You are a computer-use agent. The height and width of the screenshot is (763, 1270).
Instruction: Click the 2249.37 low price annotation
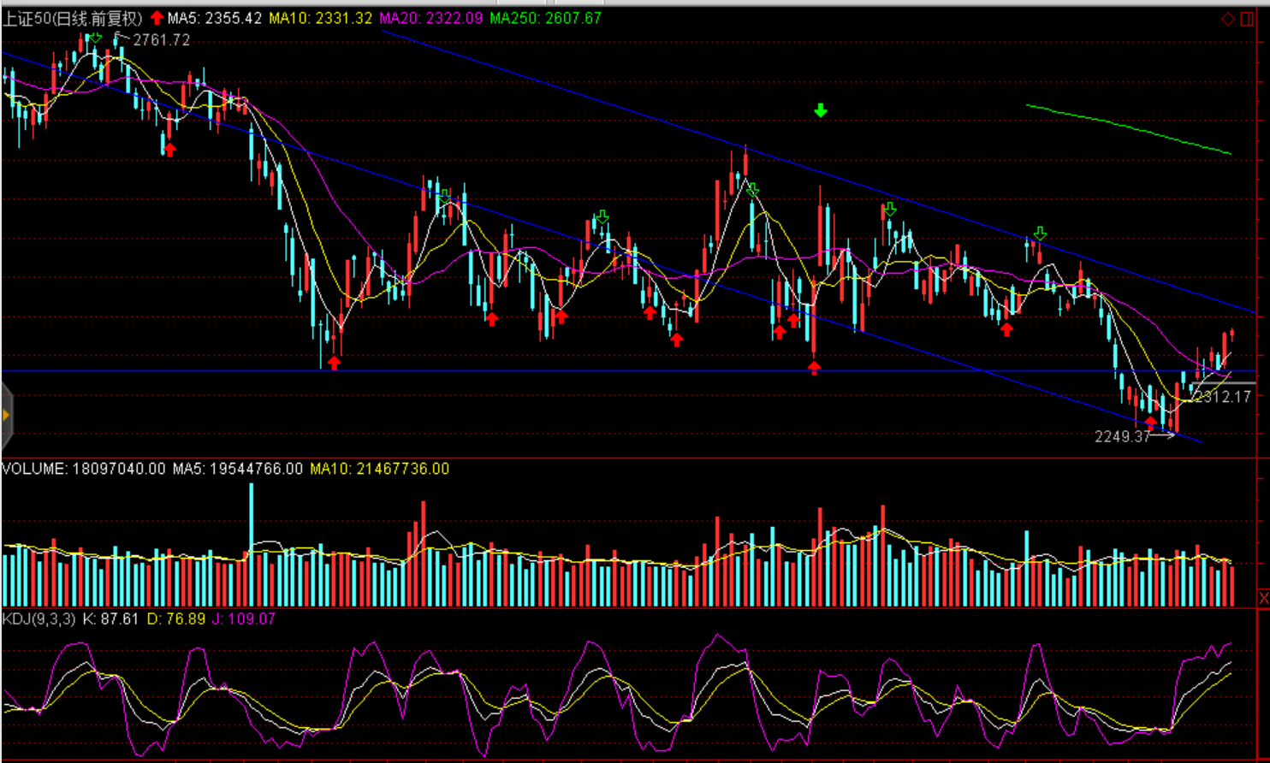coord(1122,437)
